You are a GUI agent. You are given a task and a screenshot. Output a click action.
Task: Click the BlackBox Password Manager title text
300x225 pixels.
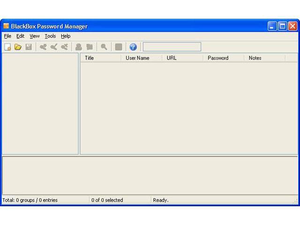[49, 26]
